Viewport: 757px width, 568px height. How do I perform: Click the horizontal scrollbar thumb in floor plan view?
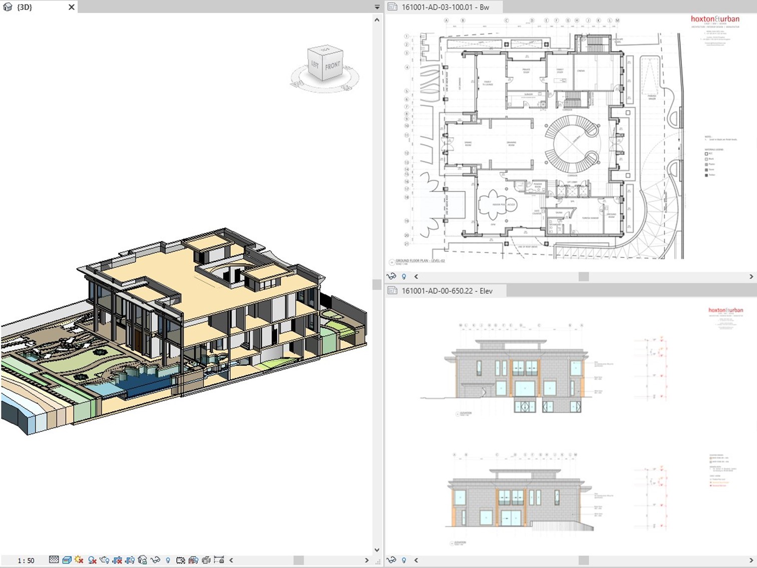pyautogui.click(x=584, y=276)
